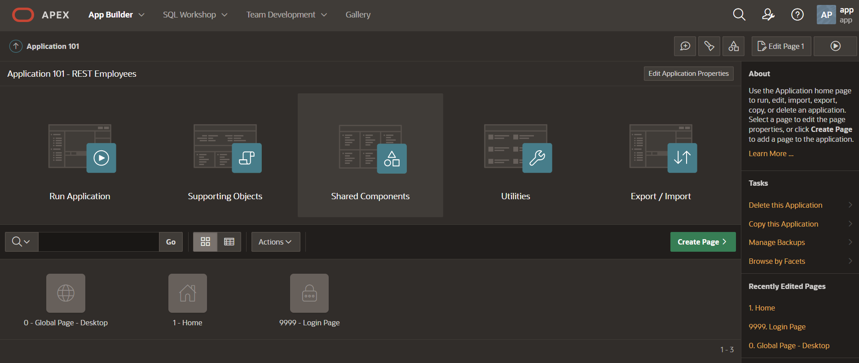859x363 pixels.
Task: Open the Administration user-wrench icon
Action: 768,15
